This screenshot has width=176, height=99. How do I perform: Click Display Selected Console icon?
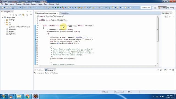(161, 70)
